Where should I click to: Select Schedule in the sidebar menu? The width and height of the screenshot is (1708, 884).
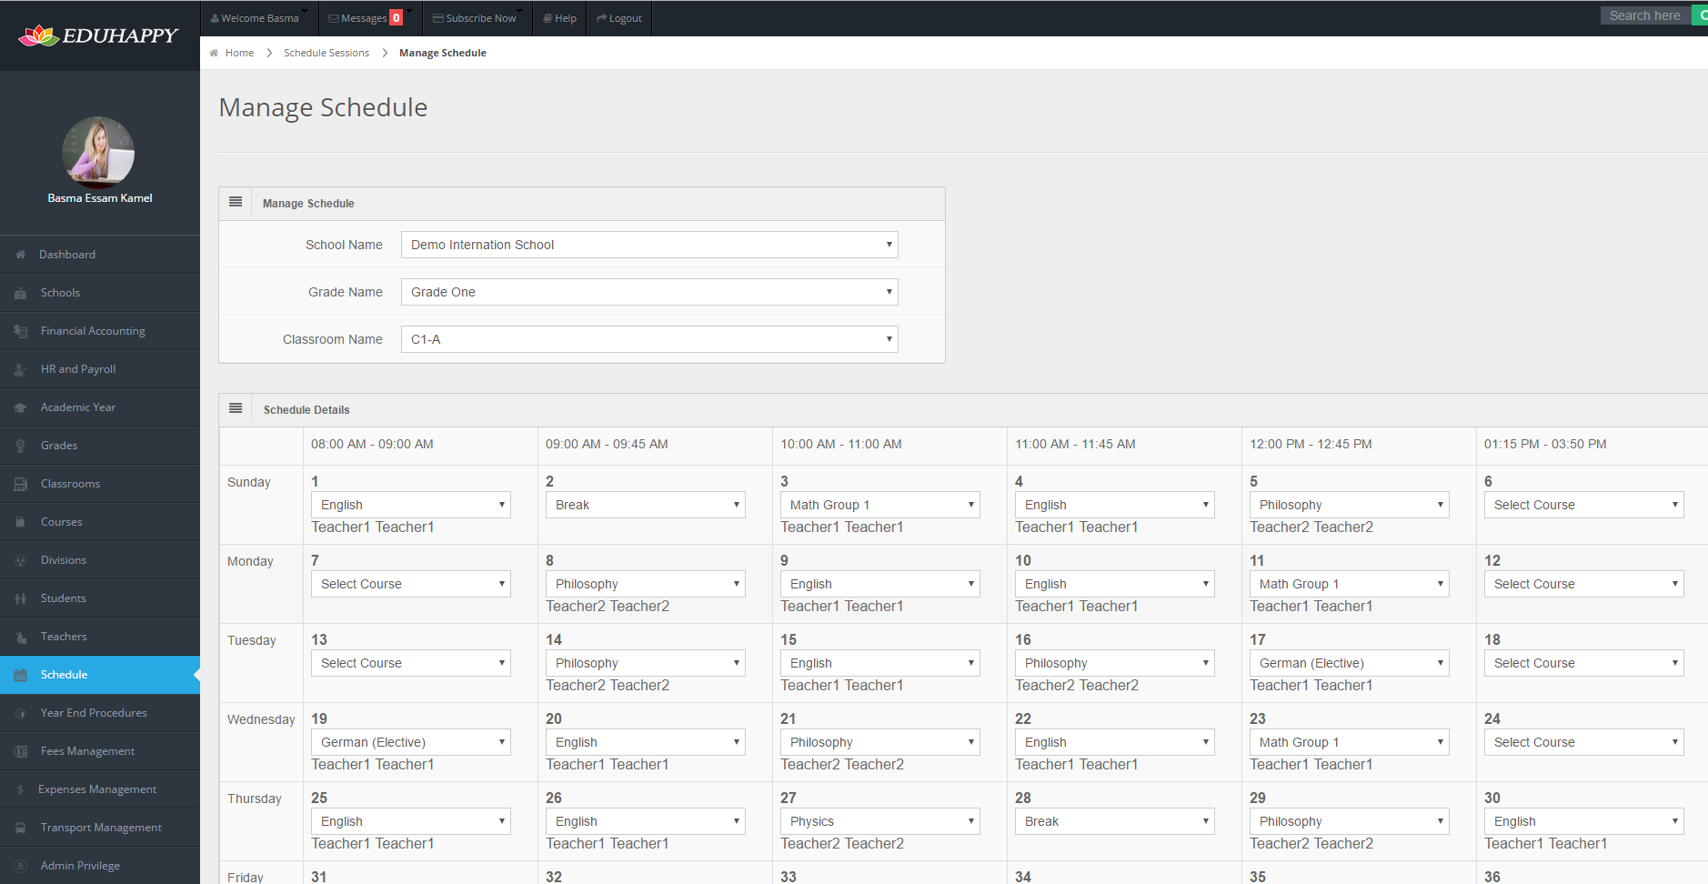(100, 675)
